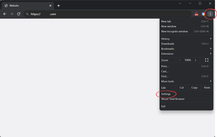This screenshot has width=217, height=137.
Task: Go forward with the forward arrow
Action: tap(12, 14)
